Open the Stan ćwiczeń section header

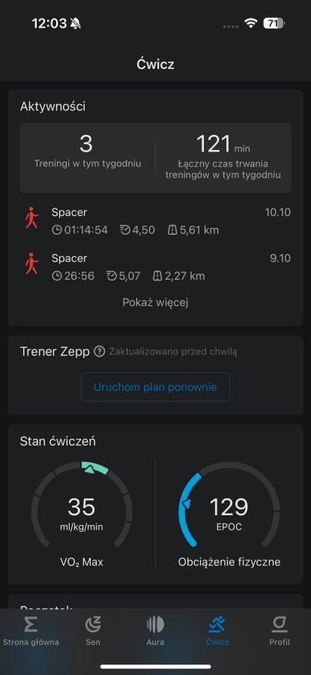point(58,441)
